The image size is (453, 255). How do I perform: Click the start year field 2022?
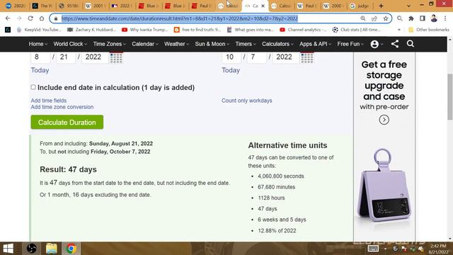point(96,57)
